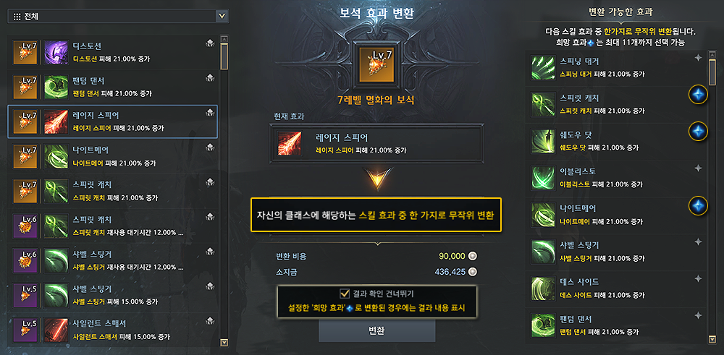Click the 레이지 스피어 icon under 현재 효과
This screenshot has height=355, width=724.
(290, 143)
